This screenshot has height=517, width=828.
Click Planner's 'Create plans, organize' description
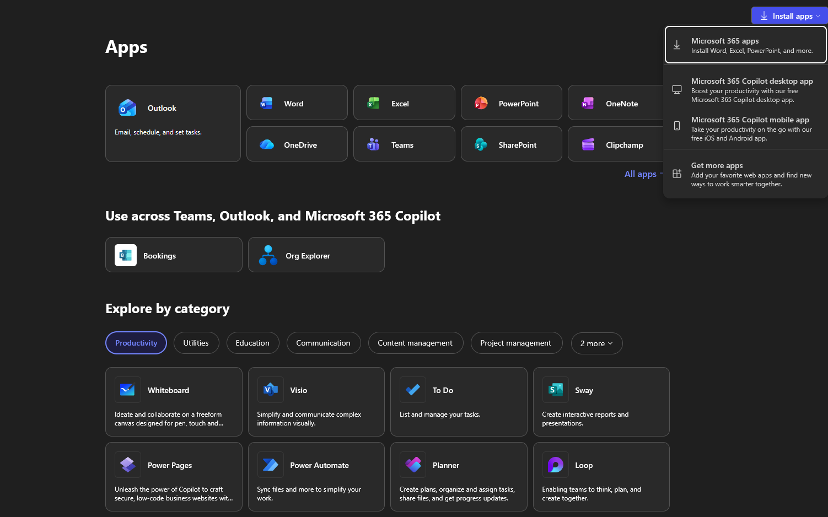457,494
